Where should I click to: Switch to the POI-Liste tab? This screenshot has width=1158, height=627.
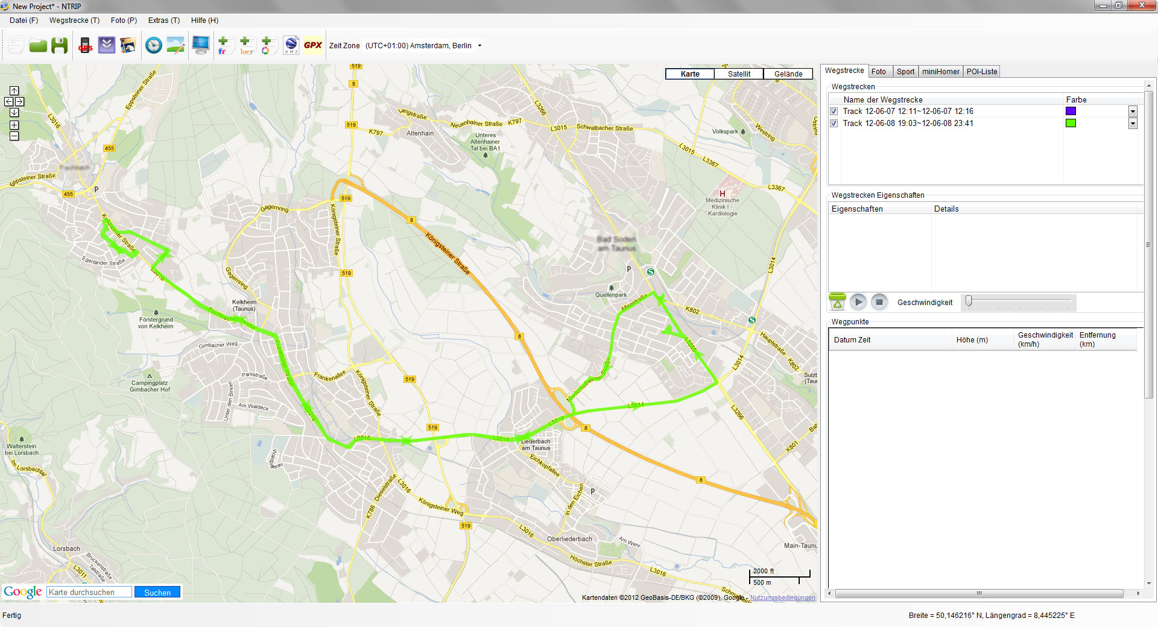[x=981, y=72]
